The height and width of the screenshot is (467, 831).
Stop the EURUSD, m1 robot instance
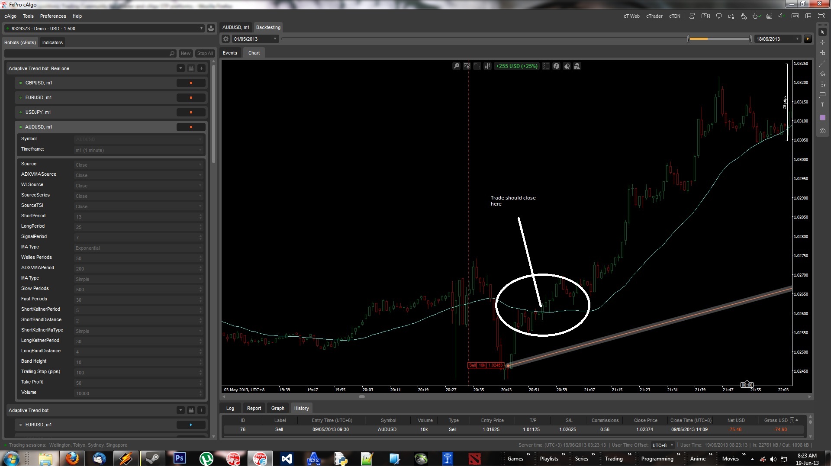191,98
